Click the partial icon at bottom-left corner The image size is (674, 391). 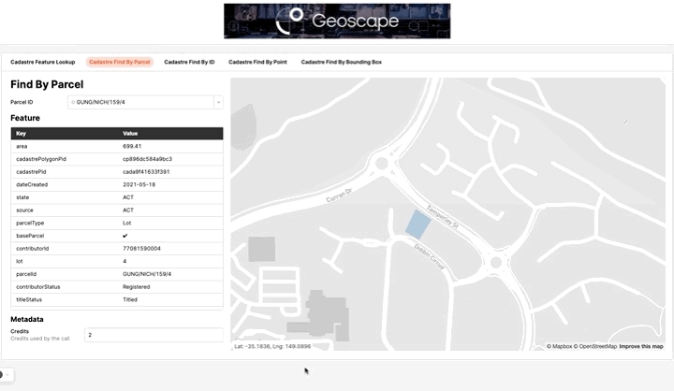(3, 374)
